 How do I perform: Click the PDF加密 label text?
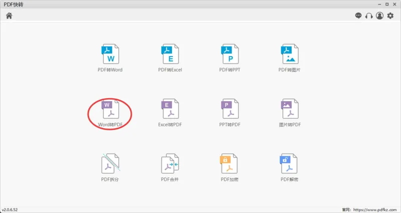pyautogui.click(x=230, y=179)
